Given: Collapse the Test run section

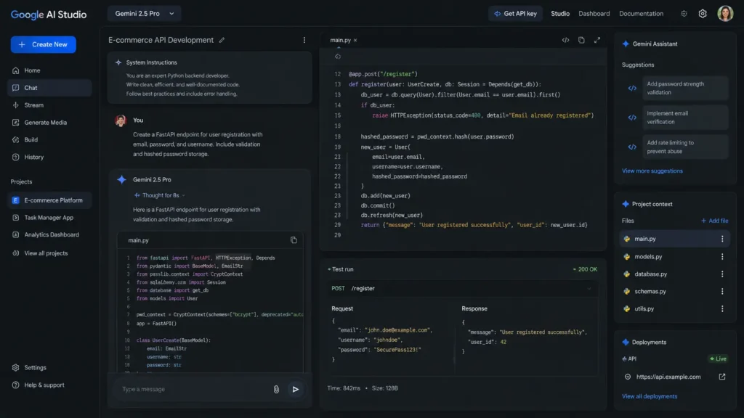Looking at the screenshot, I should click(329, 269).
